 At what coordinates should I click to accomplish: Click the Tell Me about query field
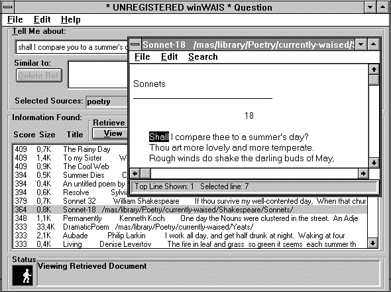[72, 47]
